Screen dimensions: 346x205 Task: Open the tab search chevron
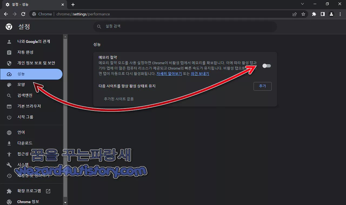(x=302, y=4)
